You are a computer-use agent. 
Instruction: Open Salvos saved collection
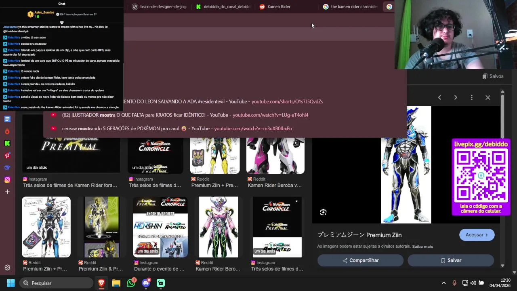point(493,76)
